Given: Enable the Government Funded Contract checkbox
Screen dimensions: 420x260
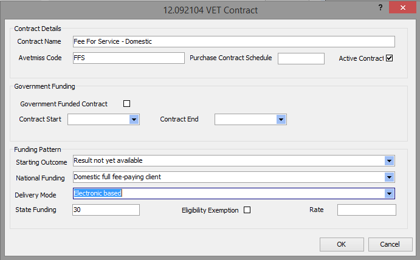Looking at the screenshot, I should tap(127, 104).
